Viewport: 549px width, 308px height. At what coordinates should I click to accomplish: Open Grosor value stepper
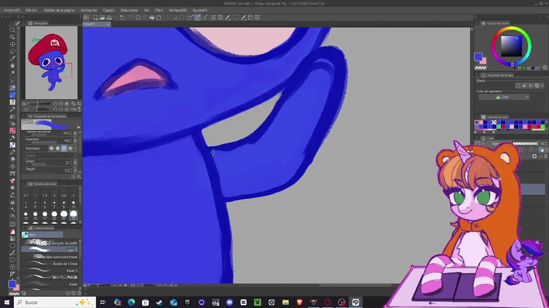(x=71, y=163)
